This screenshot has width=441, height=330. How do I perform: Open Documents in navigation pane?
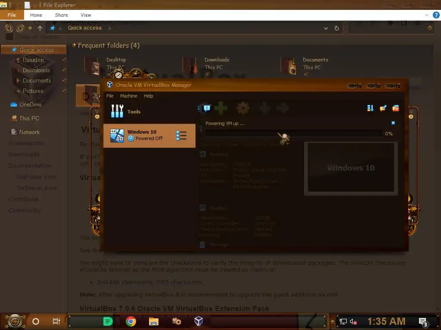(x=37, y=80)
